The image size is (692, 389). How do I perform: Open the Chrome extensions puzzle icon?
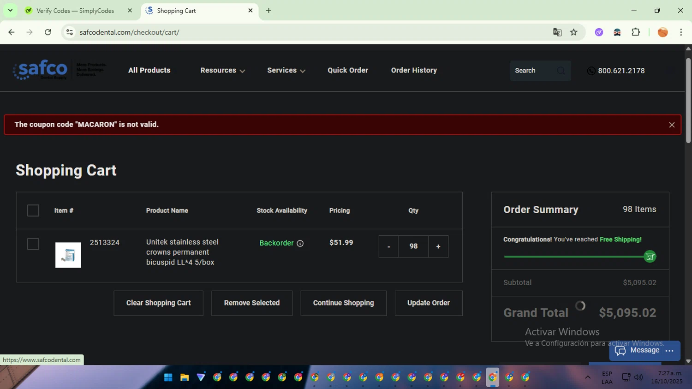636,32
